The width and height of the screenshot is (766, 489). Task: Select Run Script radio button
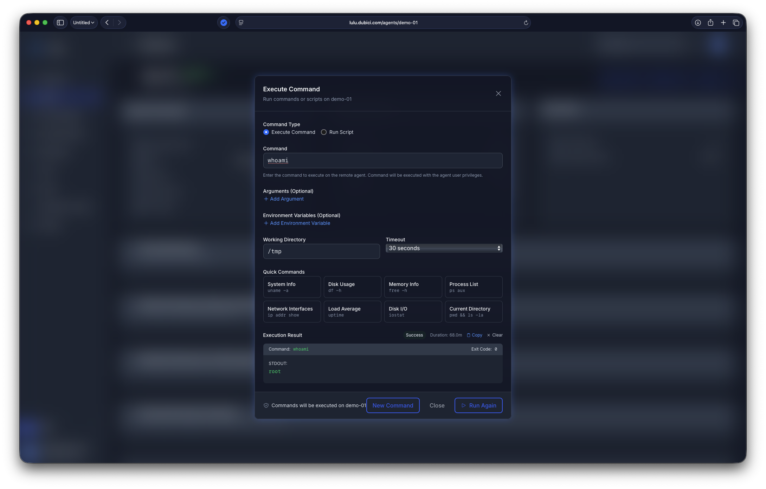coord(324,132)
